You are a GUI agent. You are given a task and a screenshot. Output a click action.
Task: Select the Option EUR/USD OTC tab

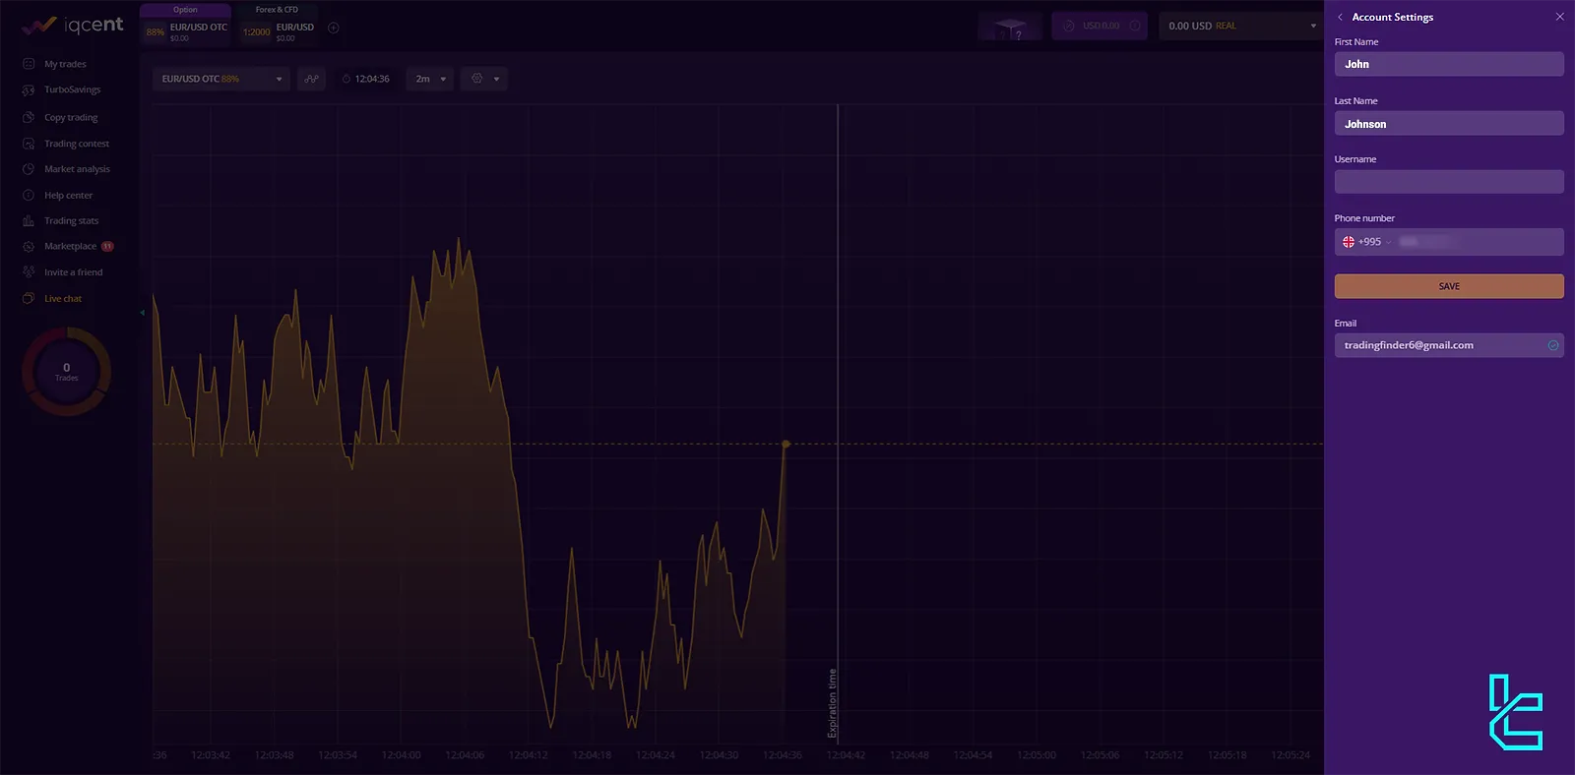coord(185,27)
